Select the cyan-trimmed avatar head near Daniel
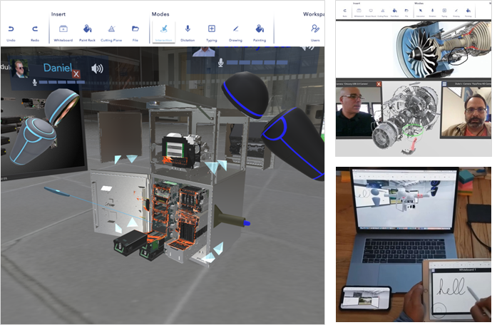Viewport: 497px width, 325px height. pyautogui.click(x=61, y=107)
